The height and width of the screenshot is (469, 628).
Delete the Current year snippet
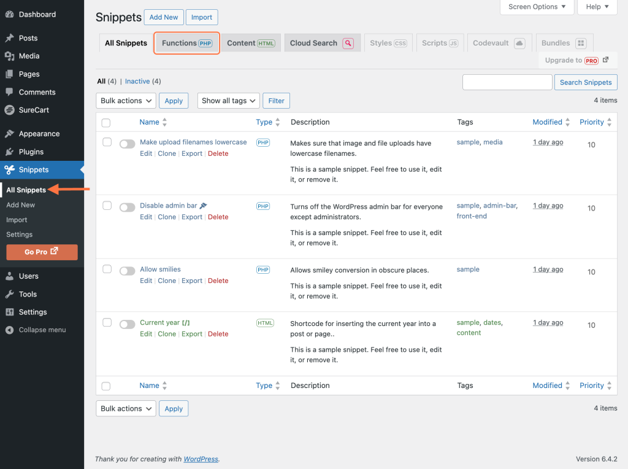click(218, 334)
